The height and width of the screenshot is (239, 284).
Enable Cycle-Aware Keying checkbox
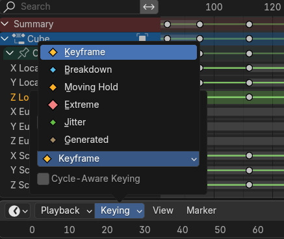coord(43,179)
